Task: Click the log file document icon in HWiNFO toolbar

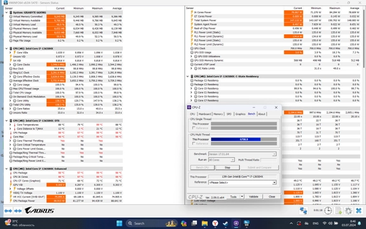Action: (x=339, y=211)
